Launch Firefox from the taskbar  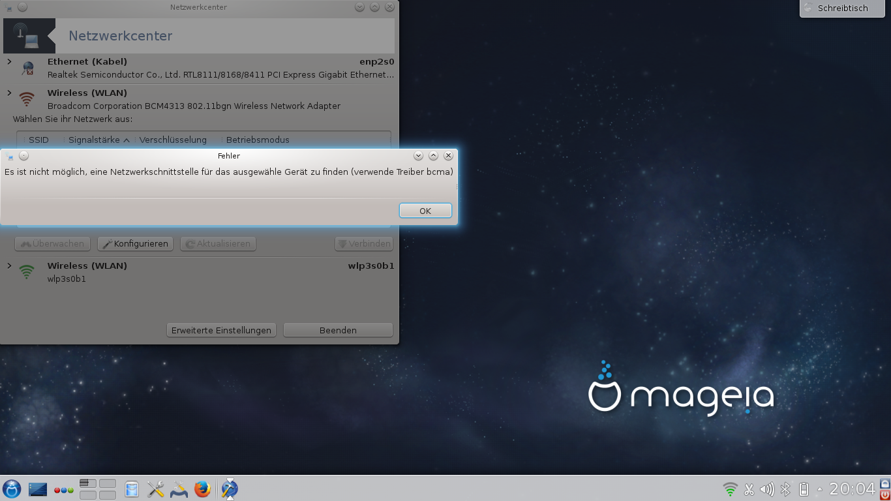coord(203,489)
